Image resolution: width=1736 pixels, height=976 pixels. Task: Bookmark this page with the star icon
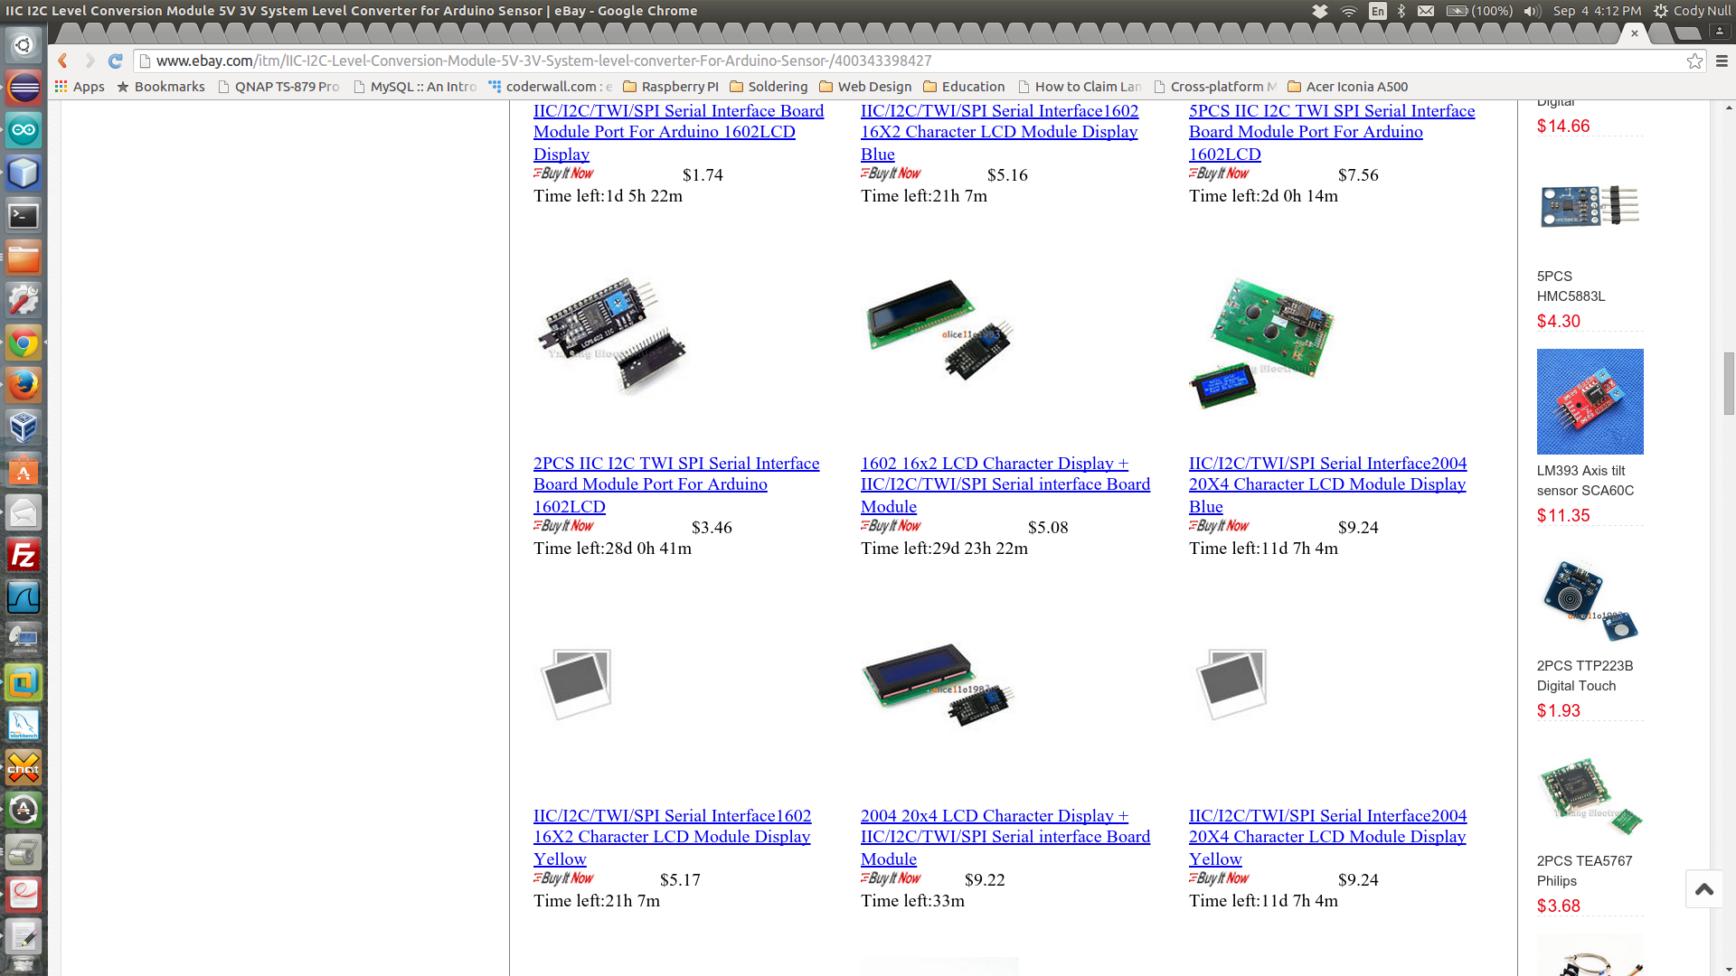point(1694,61)
